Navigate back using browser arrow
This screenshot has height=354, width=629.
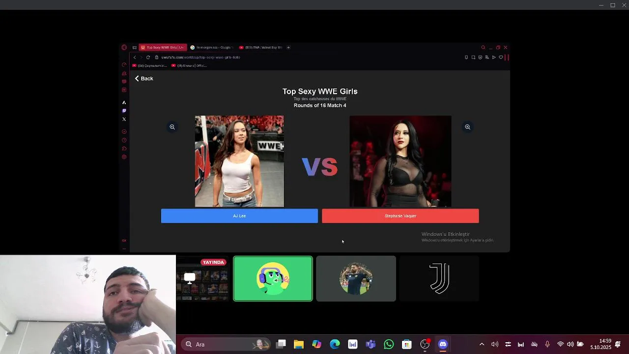[135, 57]
